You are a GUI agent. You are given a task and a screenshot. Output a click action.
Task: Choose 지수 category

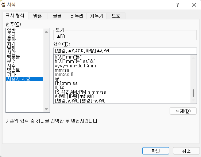point(24,66)
